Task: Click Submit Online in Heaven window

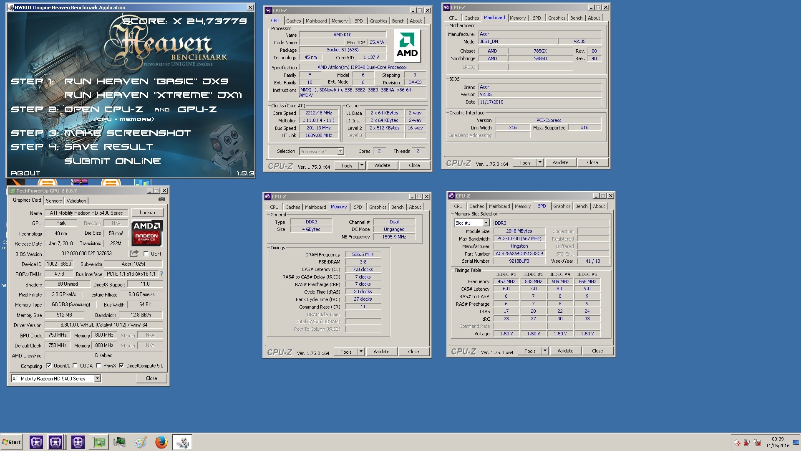Action: (x=113, y=161)
